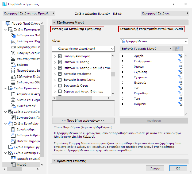Viewport: 192px width, 174px height.
Task: Confirm with the OK button
Action: point(178,168)
